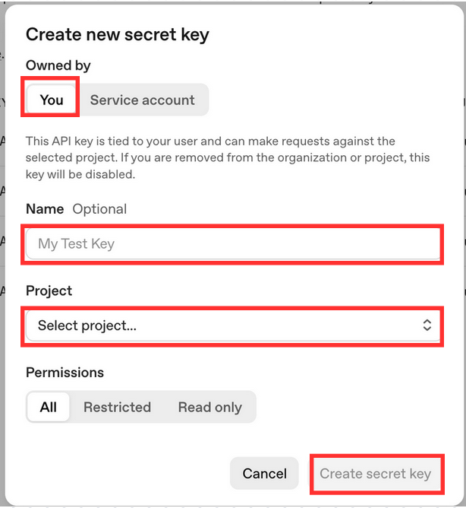This screenshot has height=508, width=466.
Task: Click the 'Name' field label
Action: pyautogui.click(x=45, y=209)
